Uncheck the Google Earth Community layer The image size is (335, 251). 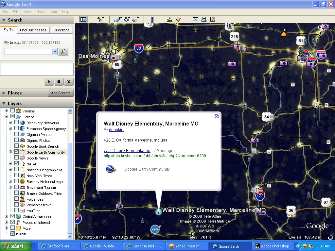tap(16, 152)
